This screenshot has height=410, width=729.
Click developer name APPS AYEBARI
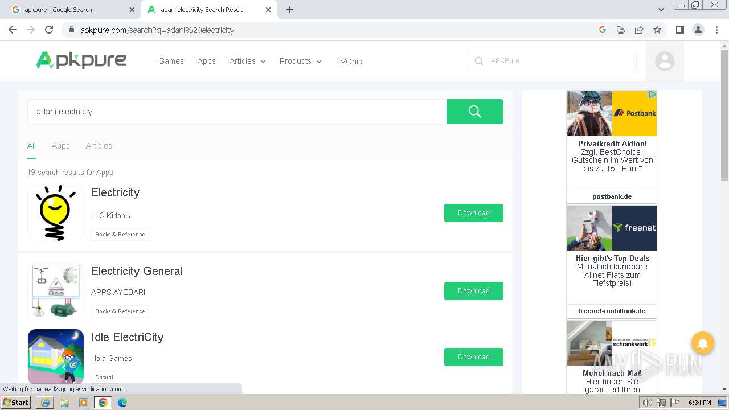pos(118,292)
